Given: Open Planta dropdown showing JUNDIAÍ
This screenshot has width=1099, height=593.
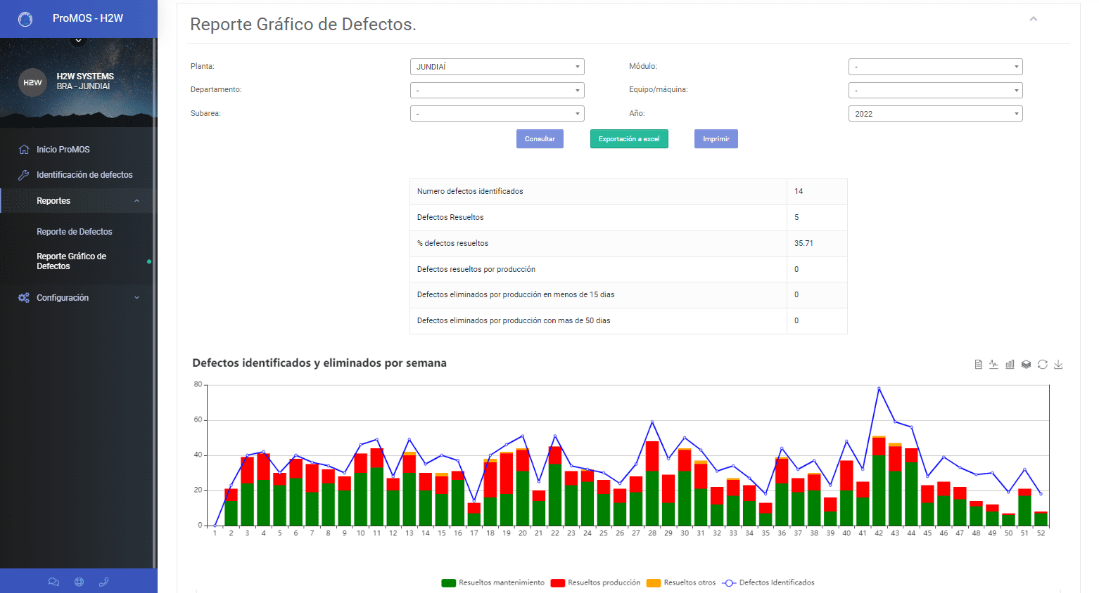Looking at the screenshot, I should [x=497, y=67].
